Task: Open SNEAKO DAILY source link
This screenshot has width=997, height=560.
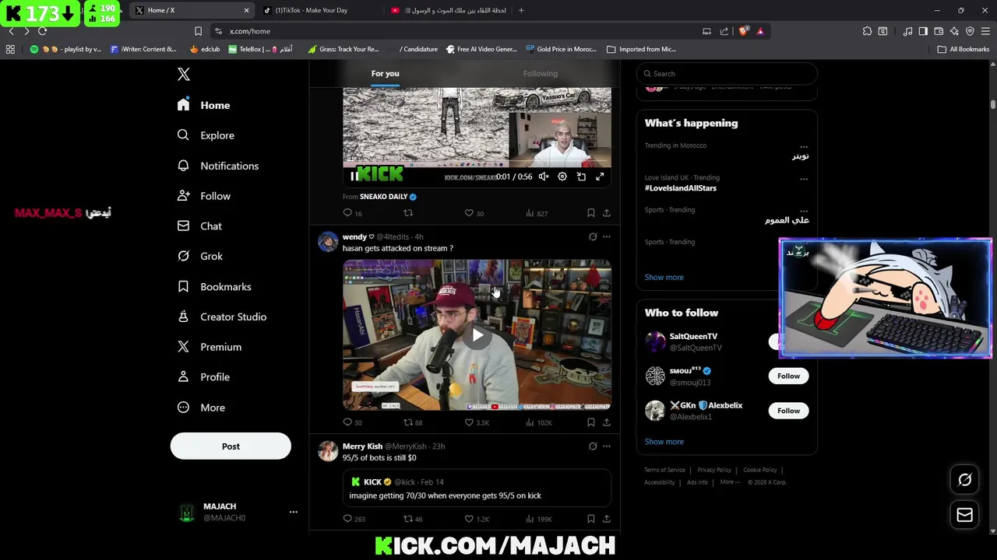Action: (x=388, y=197)
